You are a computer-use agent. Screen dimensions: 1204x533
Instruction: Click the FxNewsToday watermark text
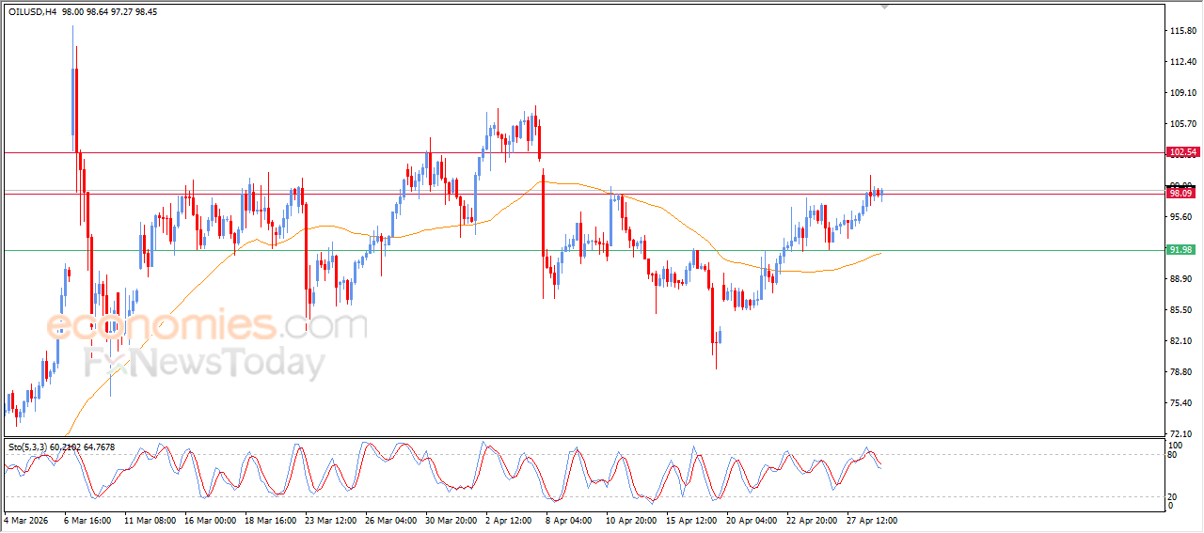pos(205,362)
